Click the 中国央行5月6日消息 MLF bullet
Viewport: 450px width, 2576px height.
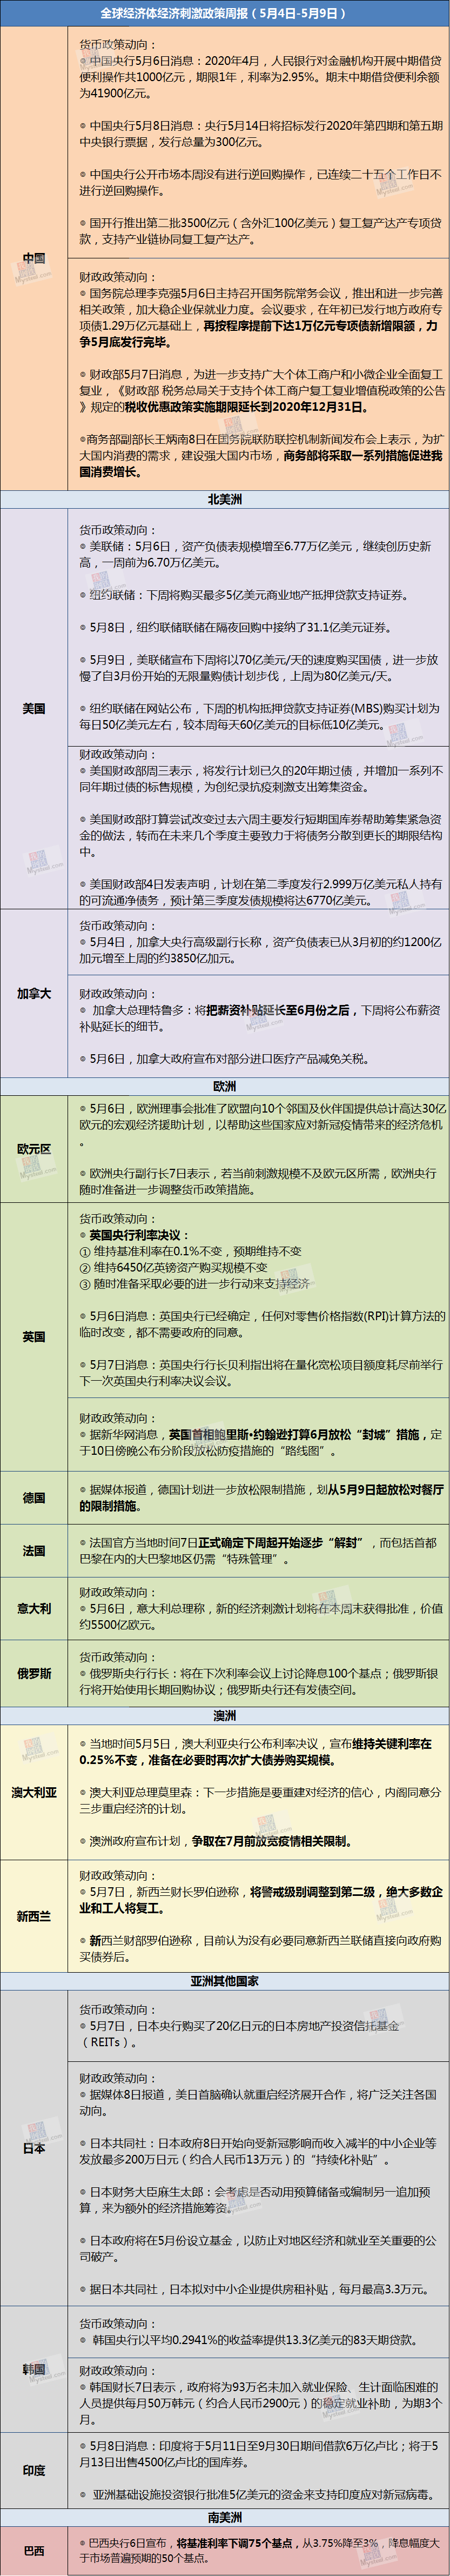260,76
